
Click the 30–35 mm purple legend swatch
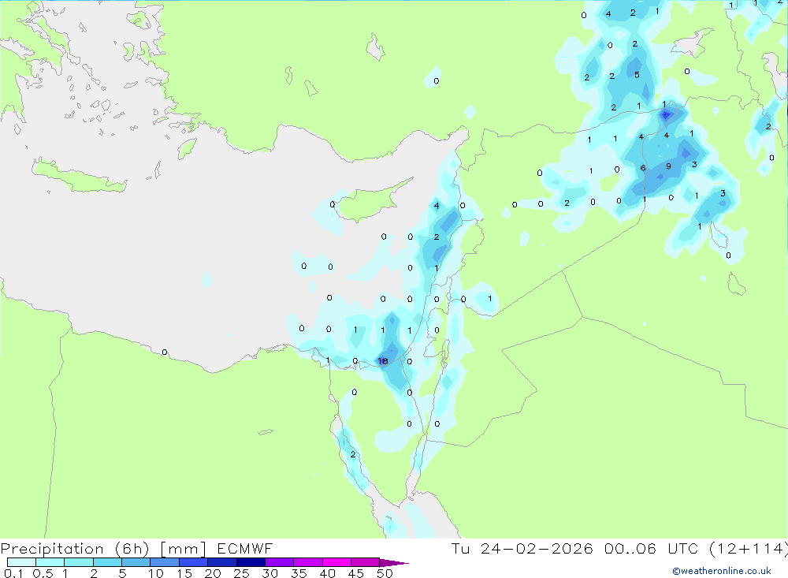tap(280, 562)
